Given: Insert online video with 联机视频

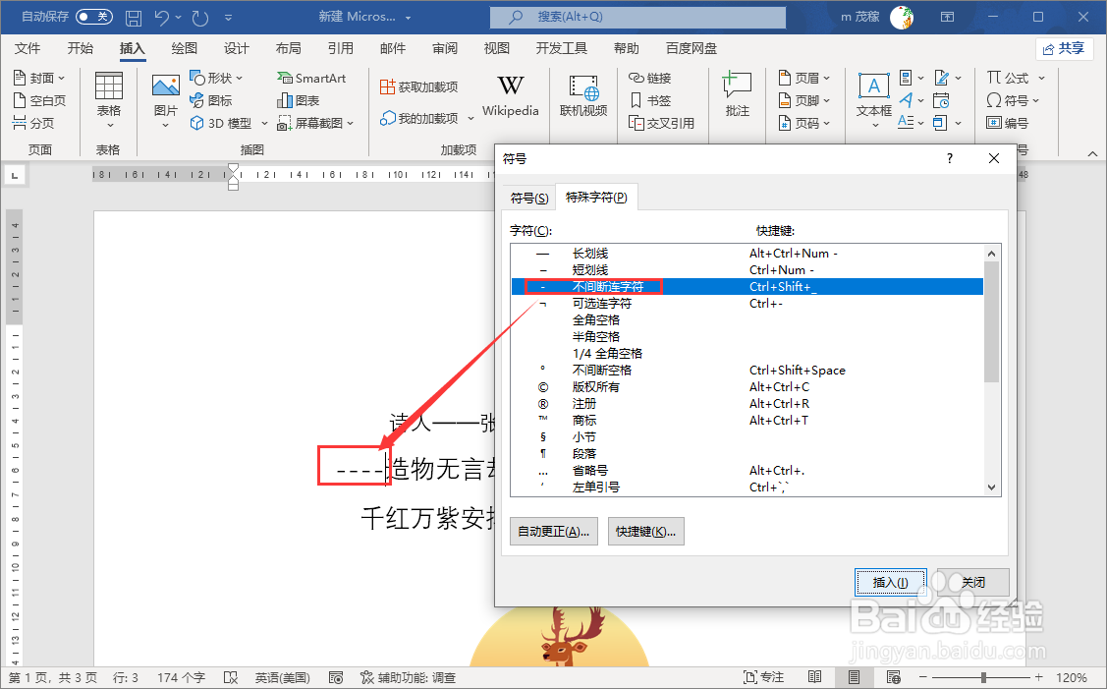Looking at the screenshot, I should pos(583,95).
